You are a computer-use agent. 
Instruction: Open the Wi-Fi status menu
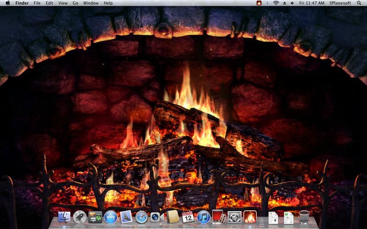tap(276, 3)
